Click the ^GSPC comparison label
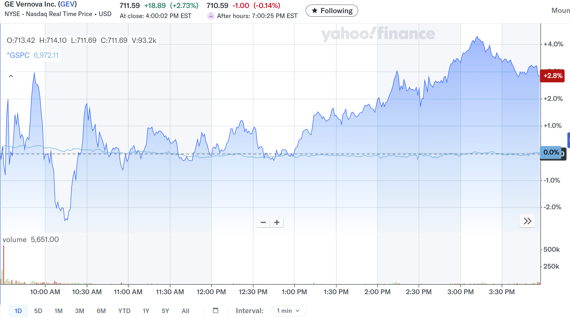 click(x=18, y=55)
